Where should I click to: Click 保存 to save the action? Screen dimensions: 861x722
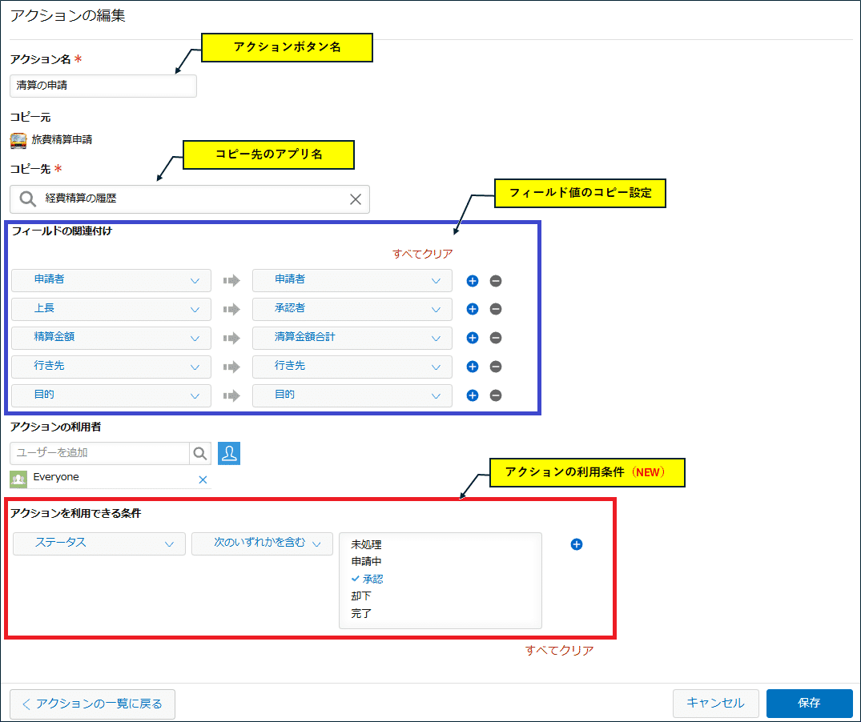pyautogui.click(x=809, y=703)
